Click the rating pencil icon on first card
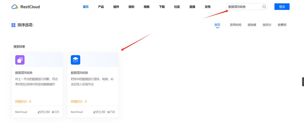The width and height of the screenshot is (304, 140). (39, 112)
